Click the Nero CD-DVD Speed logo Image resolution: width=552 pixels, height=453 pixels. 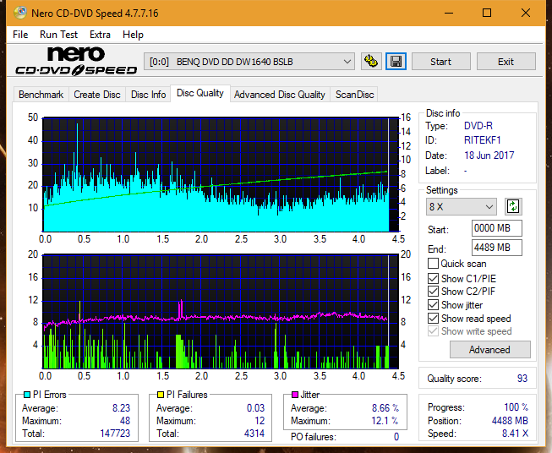tap(76, 61)
